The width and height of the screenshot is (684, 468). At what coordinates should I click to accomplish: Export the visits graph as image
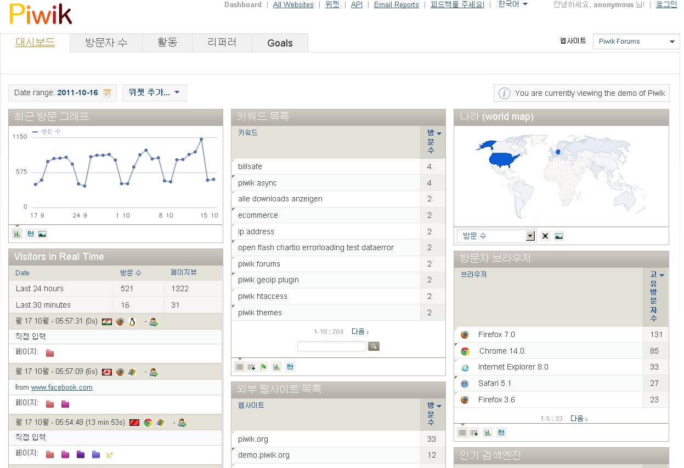coord(42,234)
